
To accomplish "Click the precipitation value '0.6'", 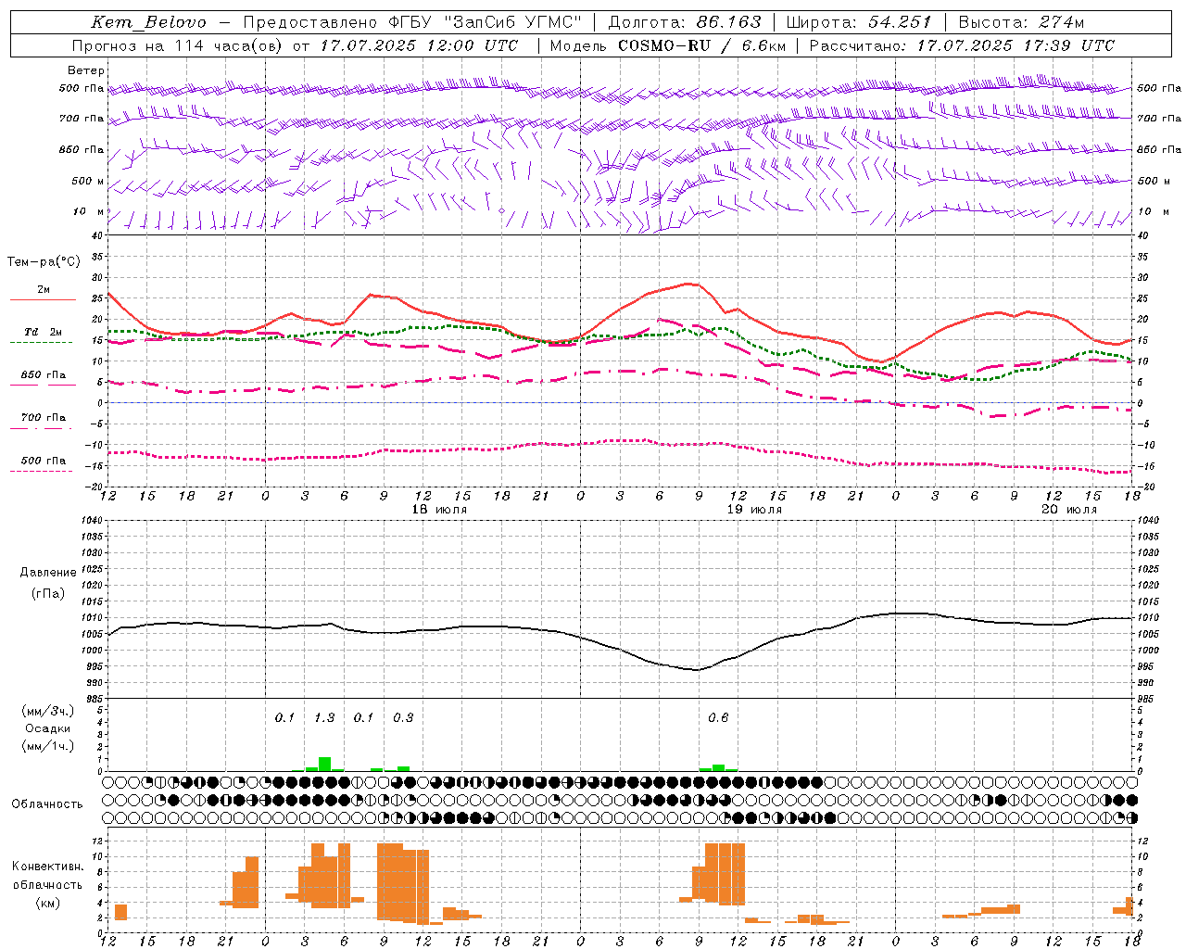I will (x=718, y=718).
